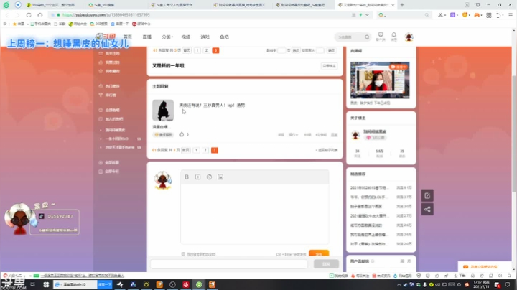The height and width of the screenshot is (290, 517).
Task: Click the browser scissors screenshot icon
Action: pos(440,15)
